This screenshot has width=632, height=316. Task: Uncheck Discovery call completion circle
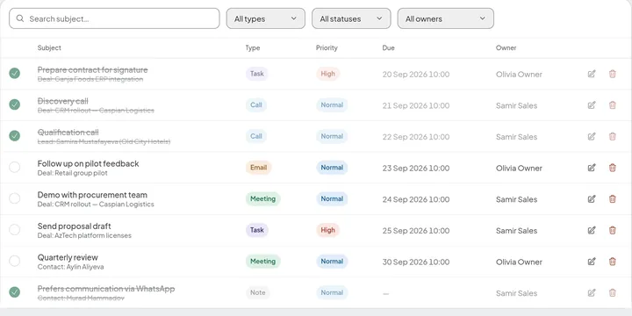pyautogui.click(x=15, y=104)
